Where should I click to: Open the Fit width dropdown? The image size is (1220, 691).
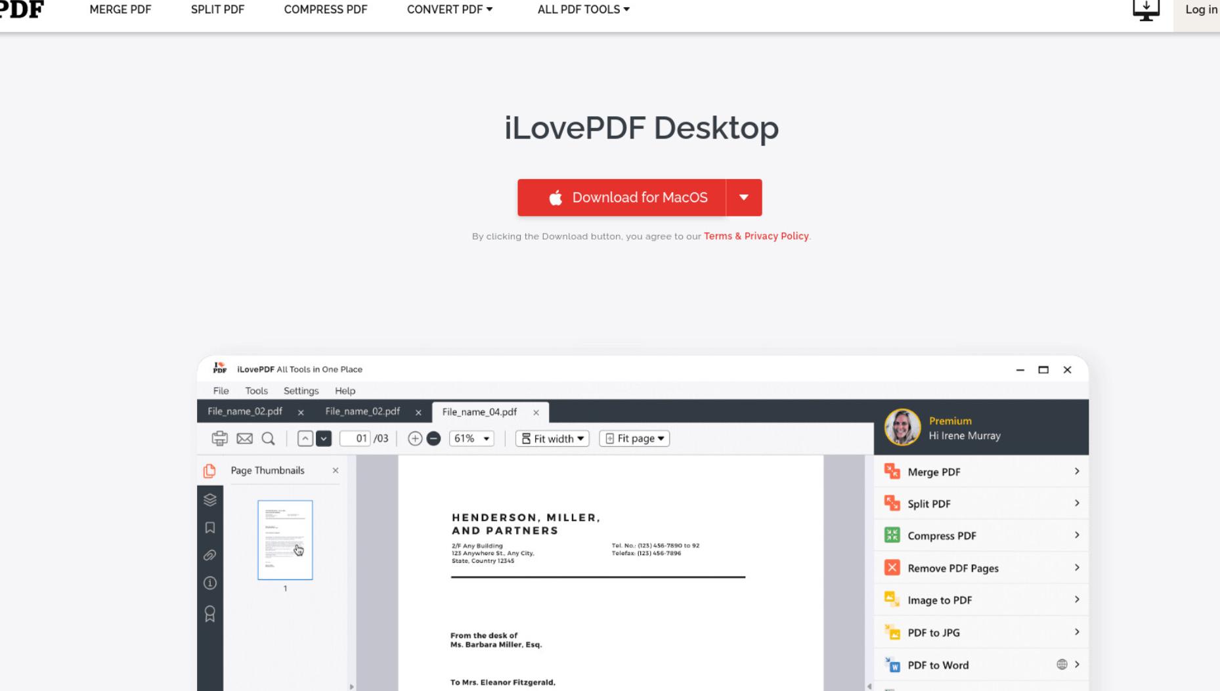click(552, 438)
